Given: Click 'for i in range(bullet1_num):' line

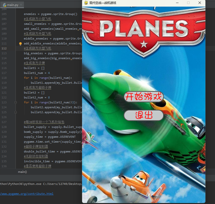Looking at the screenshot, I should coord(48,78).
